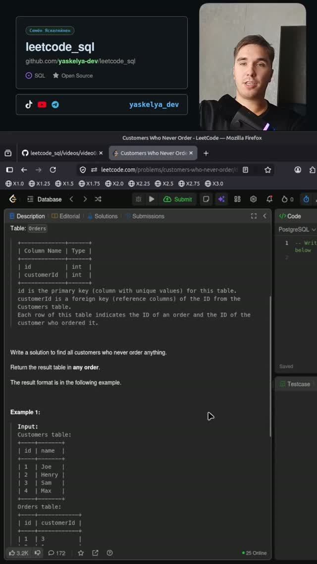Click the TikTok icon in the overlay card
This screenshot has height=564, width=317.
click(x=29, y=104)
